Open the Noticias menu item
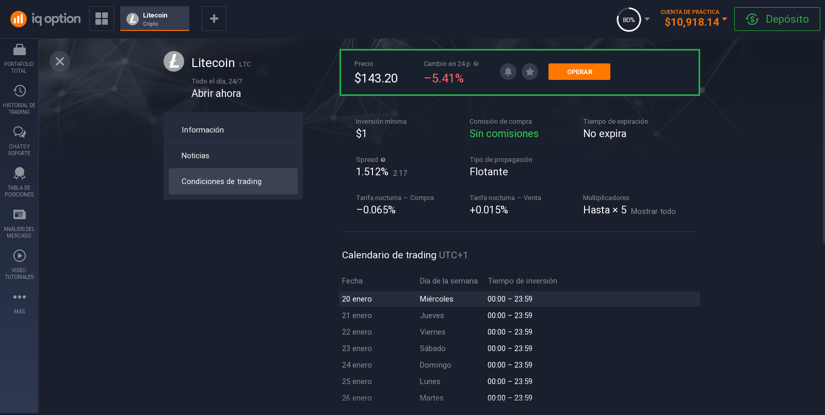Viewport: 825px width, 415px height. click(x=233, y=156)
